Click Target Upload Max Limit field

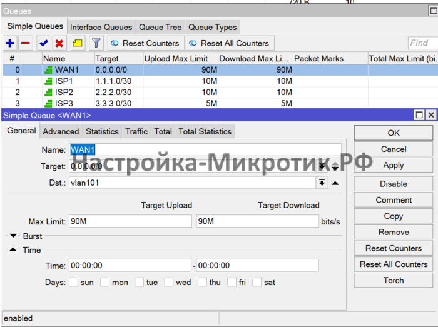130,221
